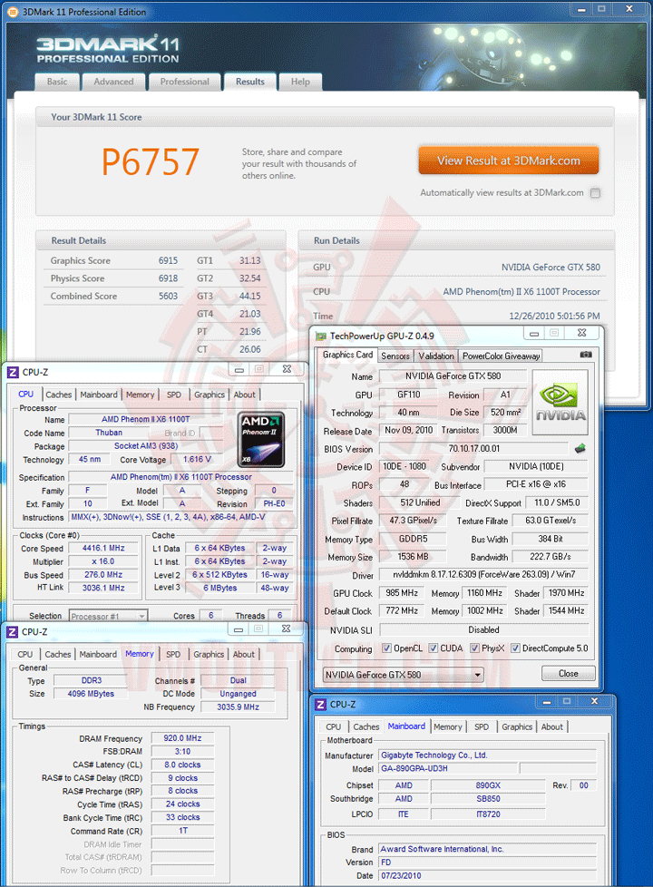Click the Shader 1970 MHz field
653x887 pixels.
(566, 593)
